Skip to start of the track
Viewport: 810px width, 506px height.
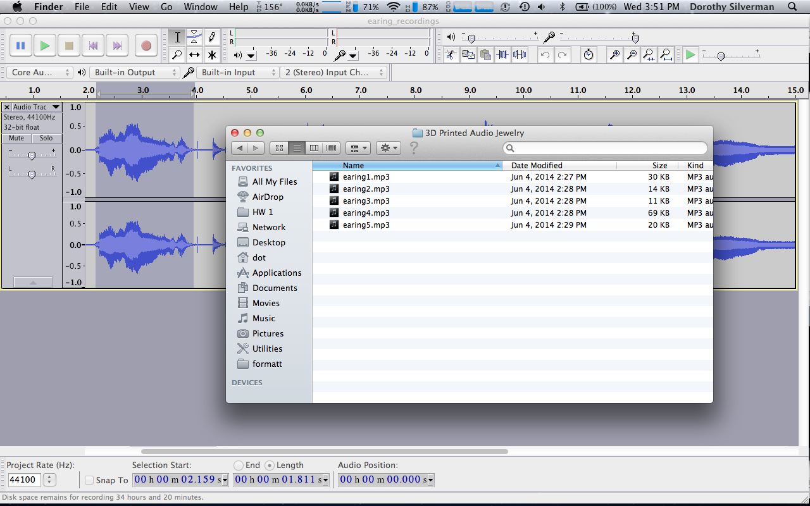93,46
